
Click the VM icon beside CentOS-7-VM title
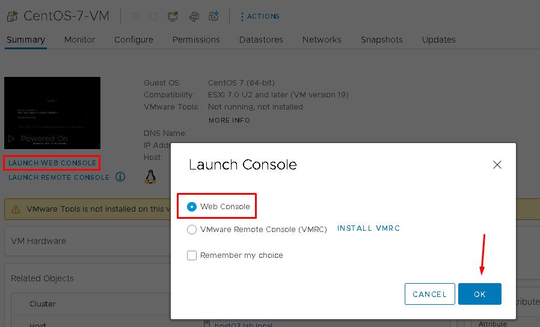click(12, 16)
